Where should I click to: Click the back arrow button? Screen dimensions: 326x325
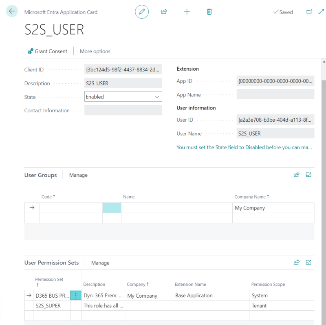12,11
